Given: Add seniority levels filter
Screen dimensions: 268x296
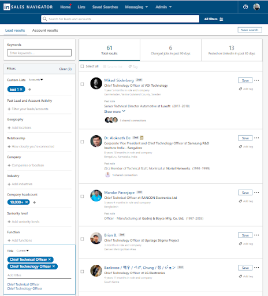Looking at the screenshot, I should tap(24, 221).
